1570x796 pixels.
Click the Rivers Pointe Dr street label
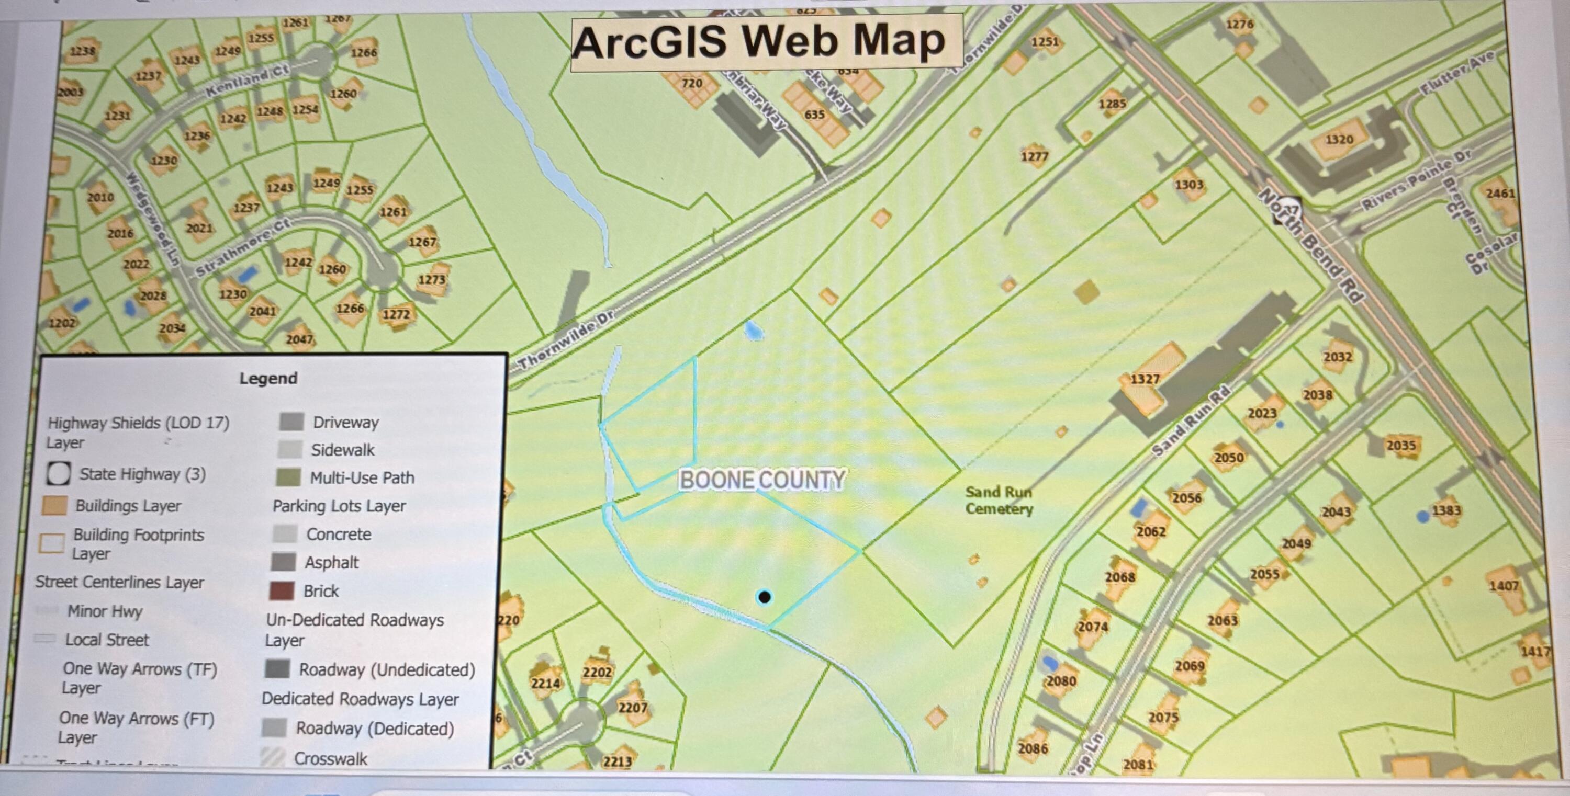(1417, 180)
